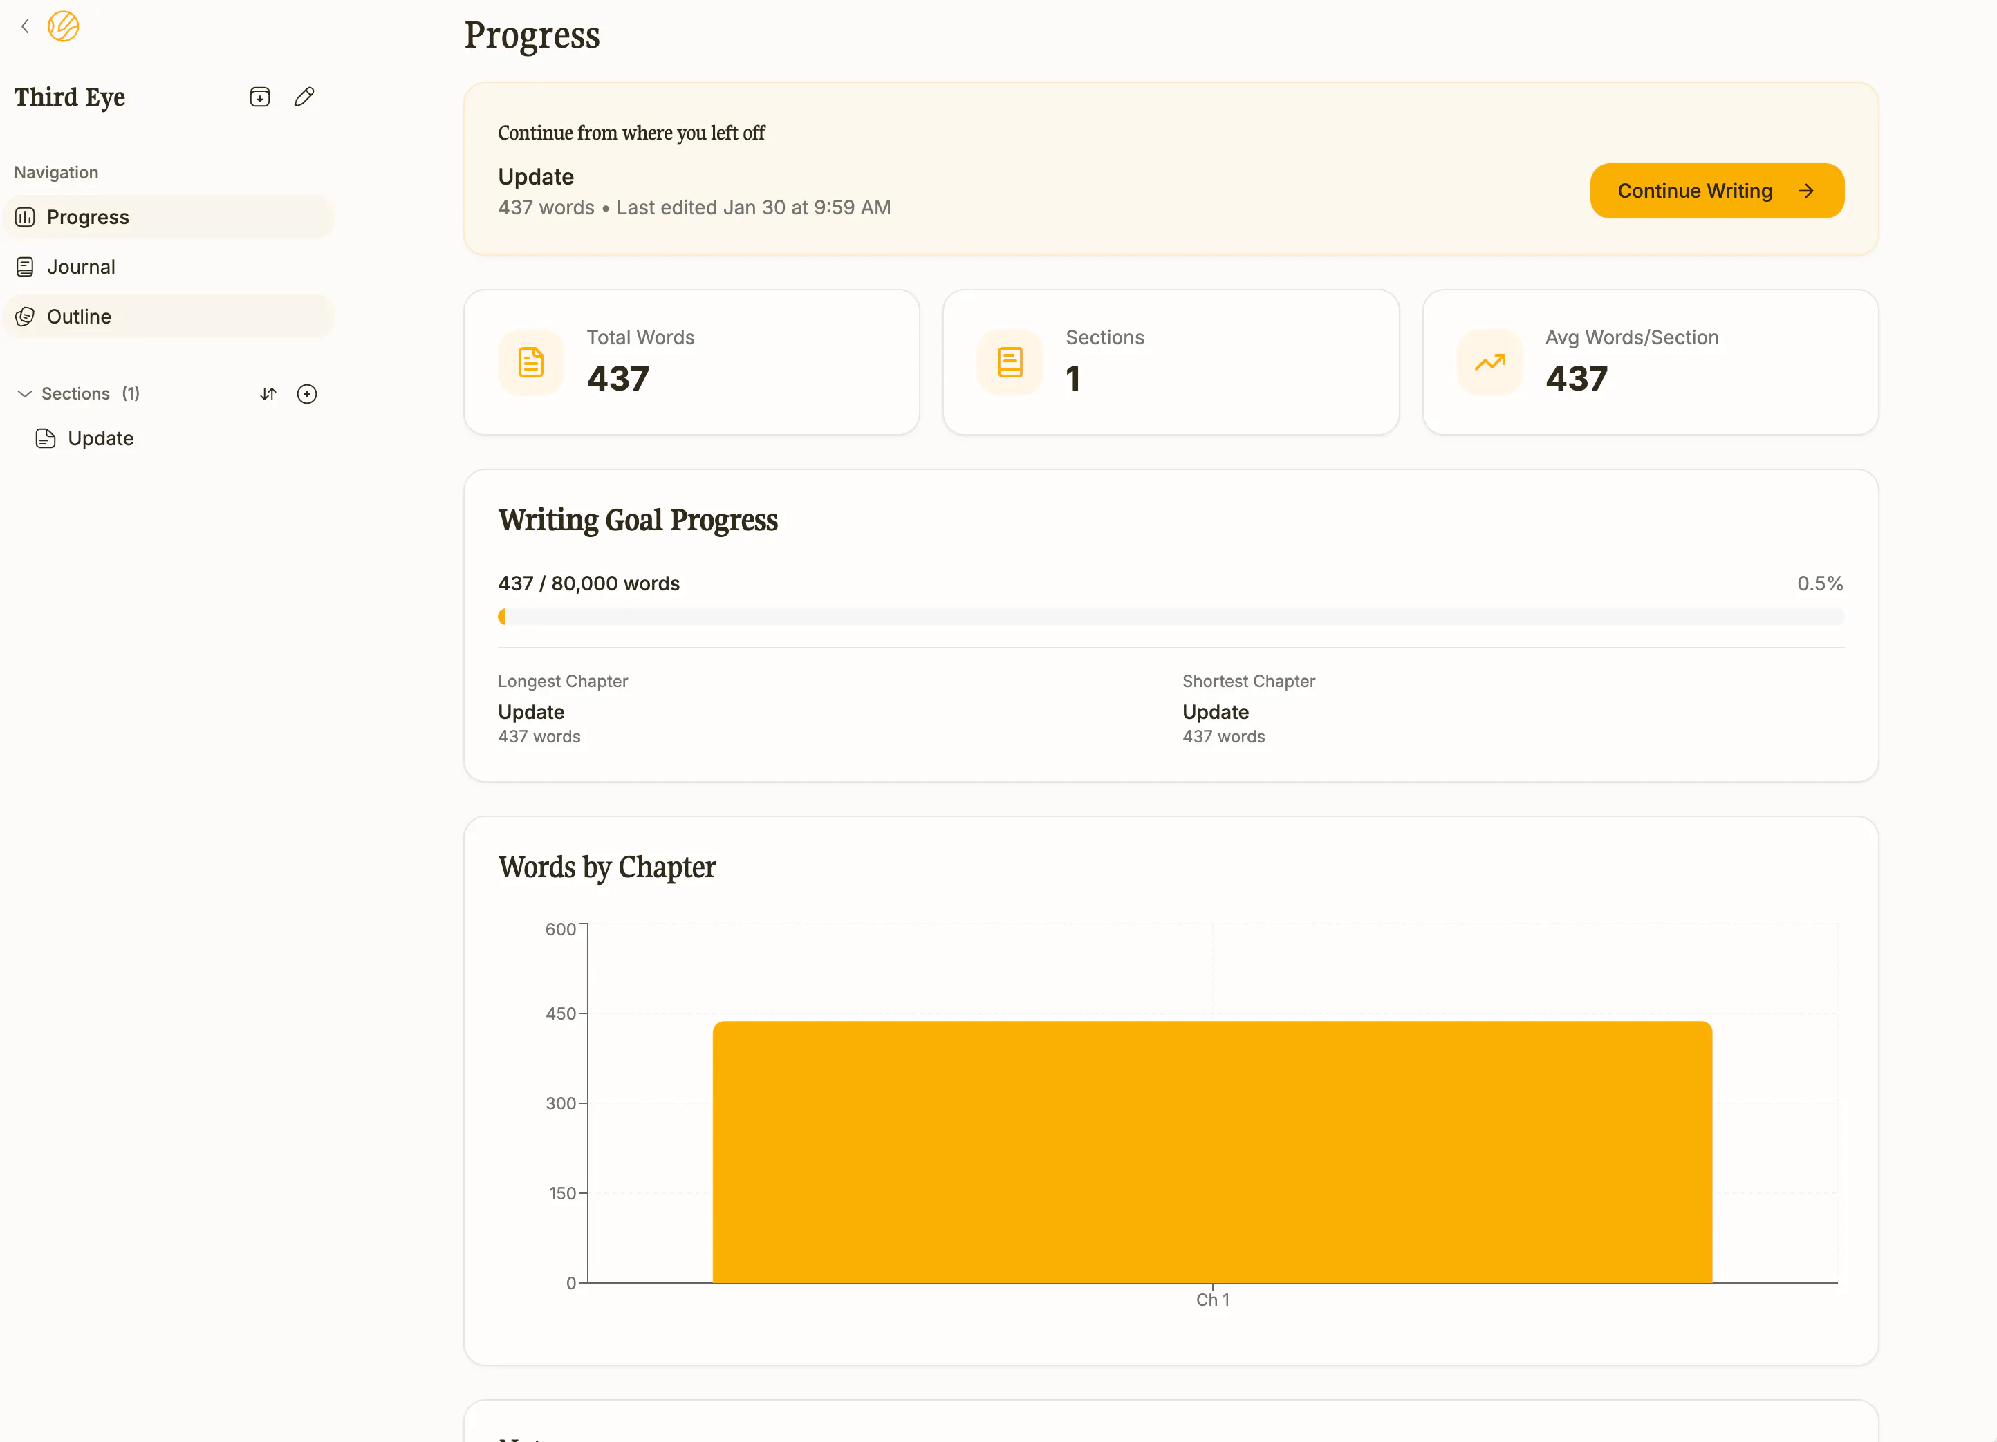The image size is (1997, 1442).
Task: Click Shortest Chapter Update entry
Action: 1215,712
